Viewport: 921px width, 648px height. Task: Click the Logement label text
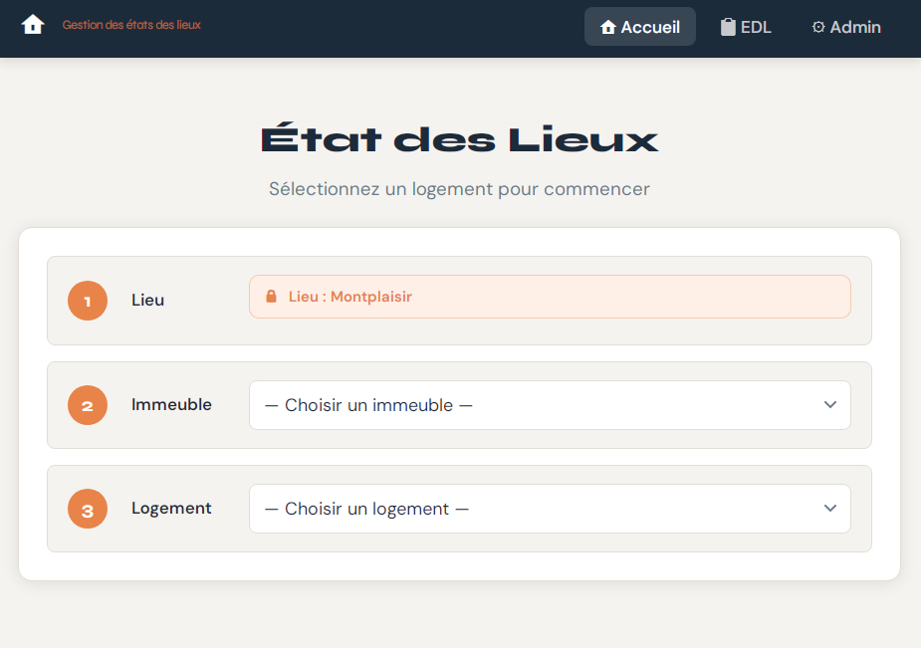pos(171,508)
